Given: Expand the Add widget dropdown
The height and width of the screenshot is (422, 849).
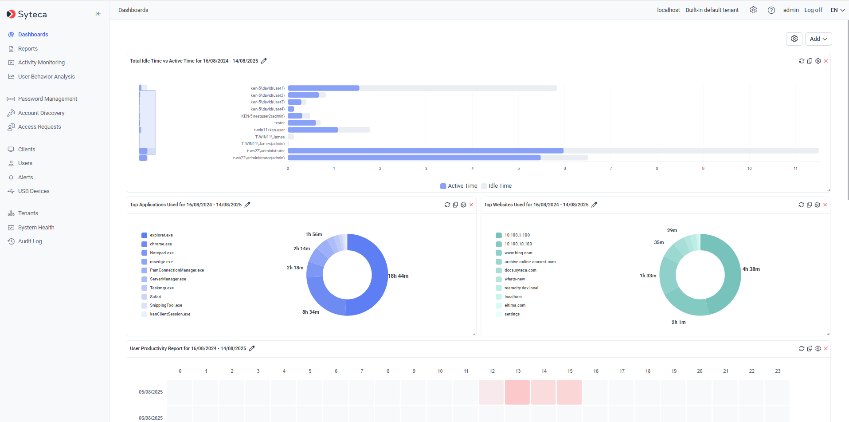Looking at the screenshot, I should pyautogui.click(x=818, y=39).
